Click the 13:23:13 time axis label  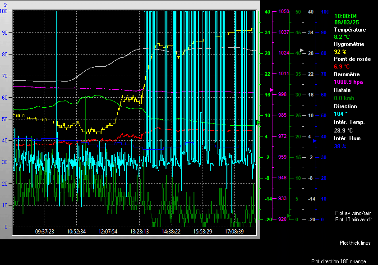point(139,232)
